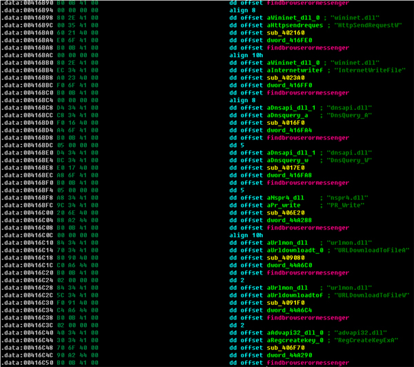Screen dimensions: 414x367
Task: Click the "dd 2" value at 00416C3C
Action: [237, 326]
